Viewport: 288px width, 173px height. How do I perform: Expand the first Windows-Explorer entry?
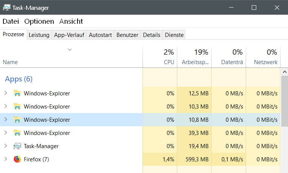6,93
